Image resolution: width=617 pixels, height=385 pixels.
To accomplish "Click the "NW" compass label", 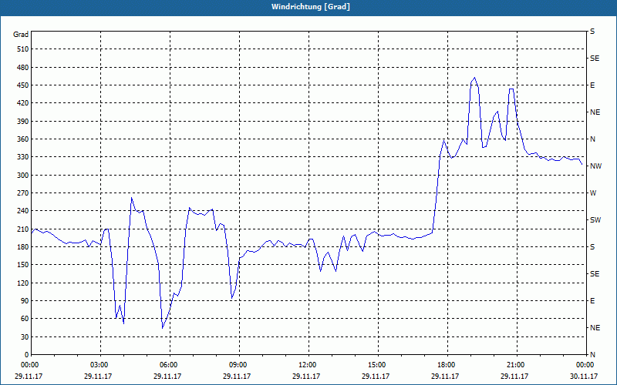I will 595,166.
